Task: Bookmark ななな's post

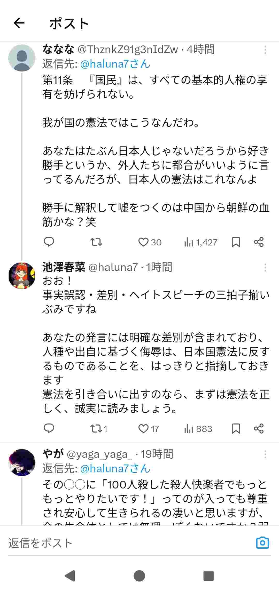Action: click(x=236, y=242)
